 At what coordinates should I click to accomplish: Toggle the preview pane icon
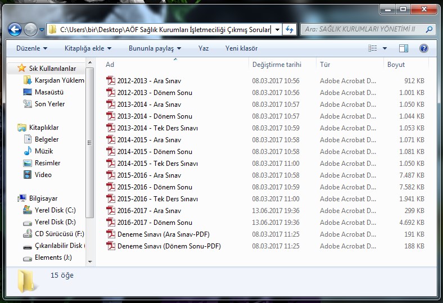tap(403, 48)
